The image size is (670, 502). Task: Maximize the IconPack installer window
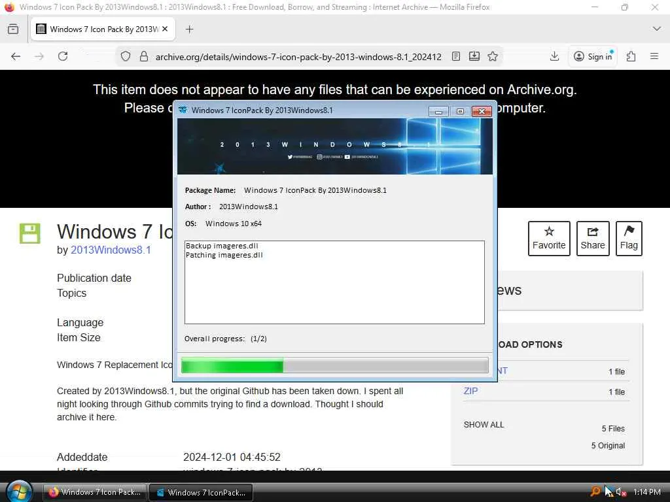coord(460,111)
